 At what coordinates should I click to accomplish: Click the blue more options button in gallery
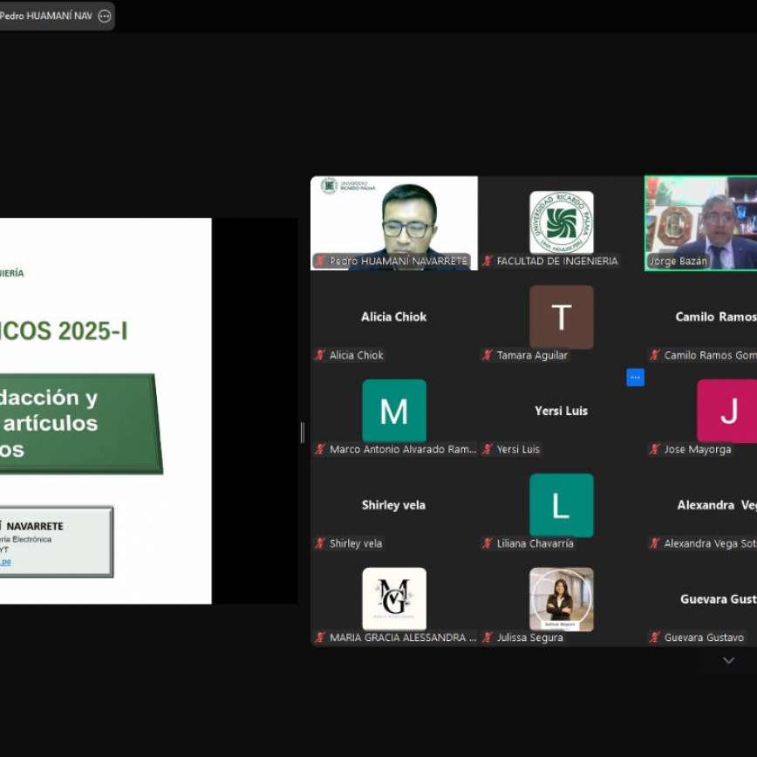point(635,378)
